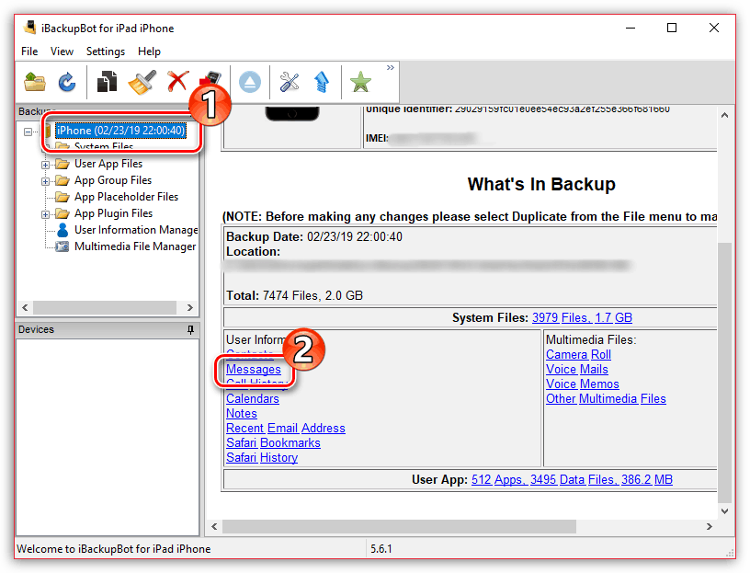Click tree panel scroll right arrow
The width and height of the screenshot is (750, 573).
pos(190,307)
